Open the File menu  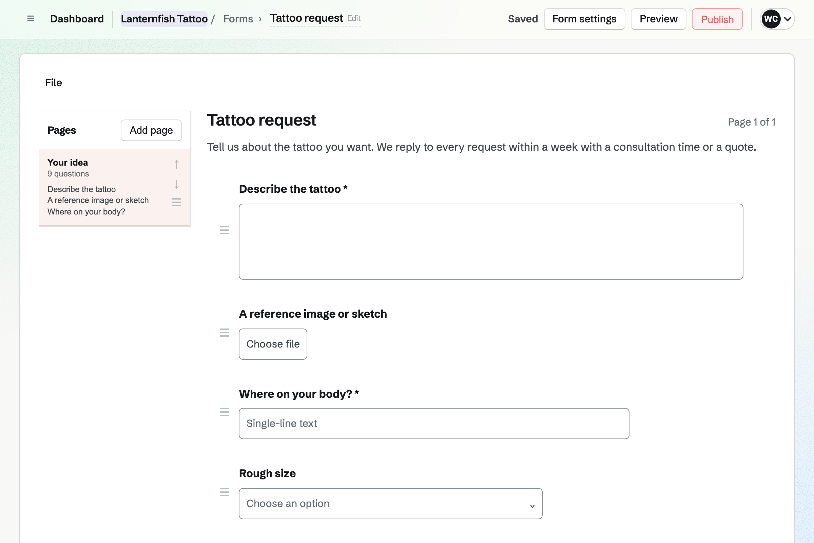(54, 83)
